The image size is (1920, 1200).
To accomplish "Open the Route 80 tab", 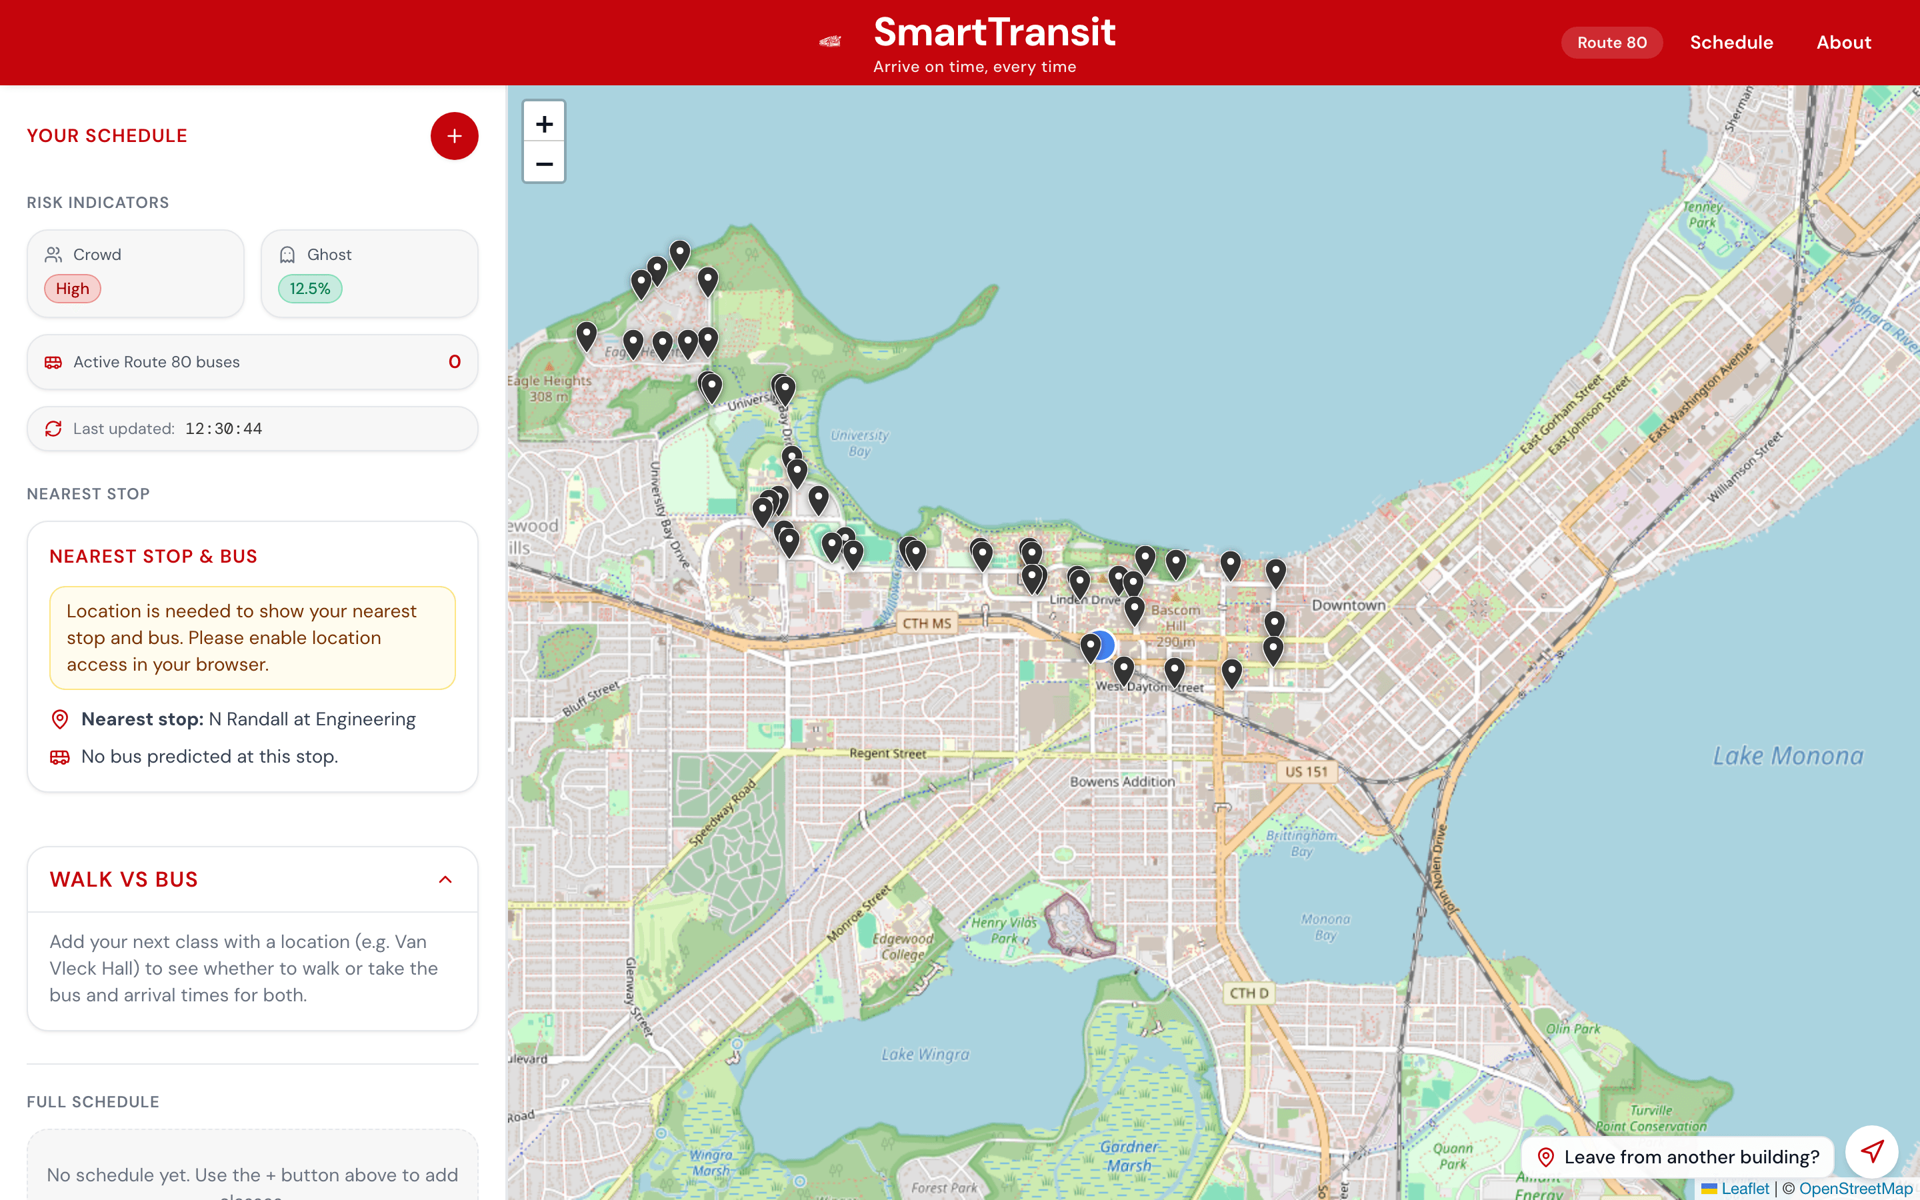I will coord(1611,43).
